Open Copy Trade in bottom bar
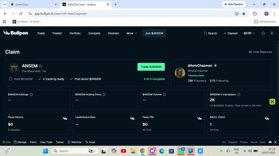Screen dimensions: 279x156 pyautogui.click(x=46, y=142)
